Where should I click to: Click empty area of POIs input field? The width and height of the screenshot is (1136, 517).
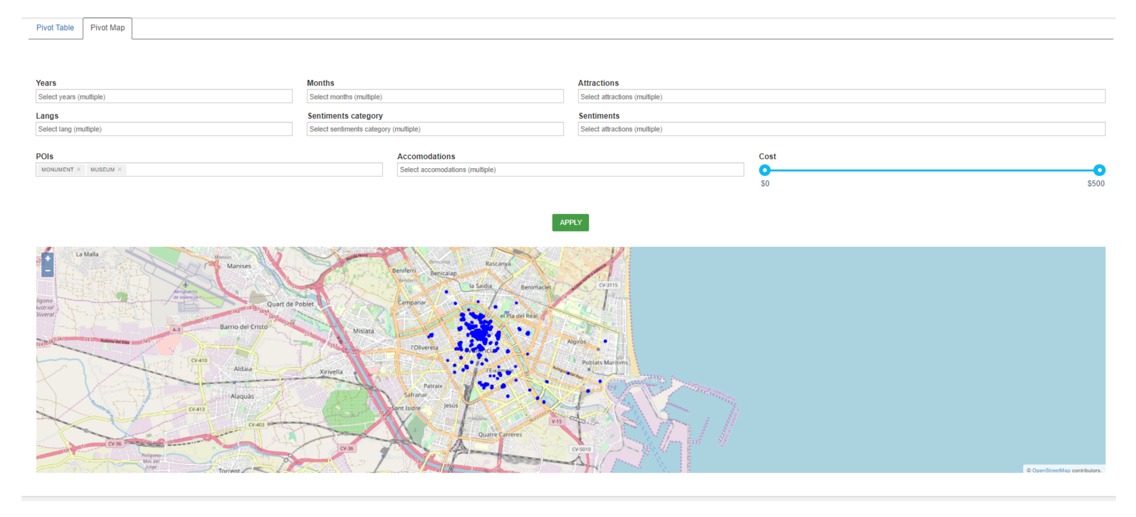click(254, 169)
